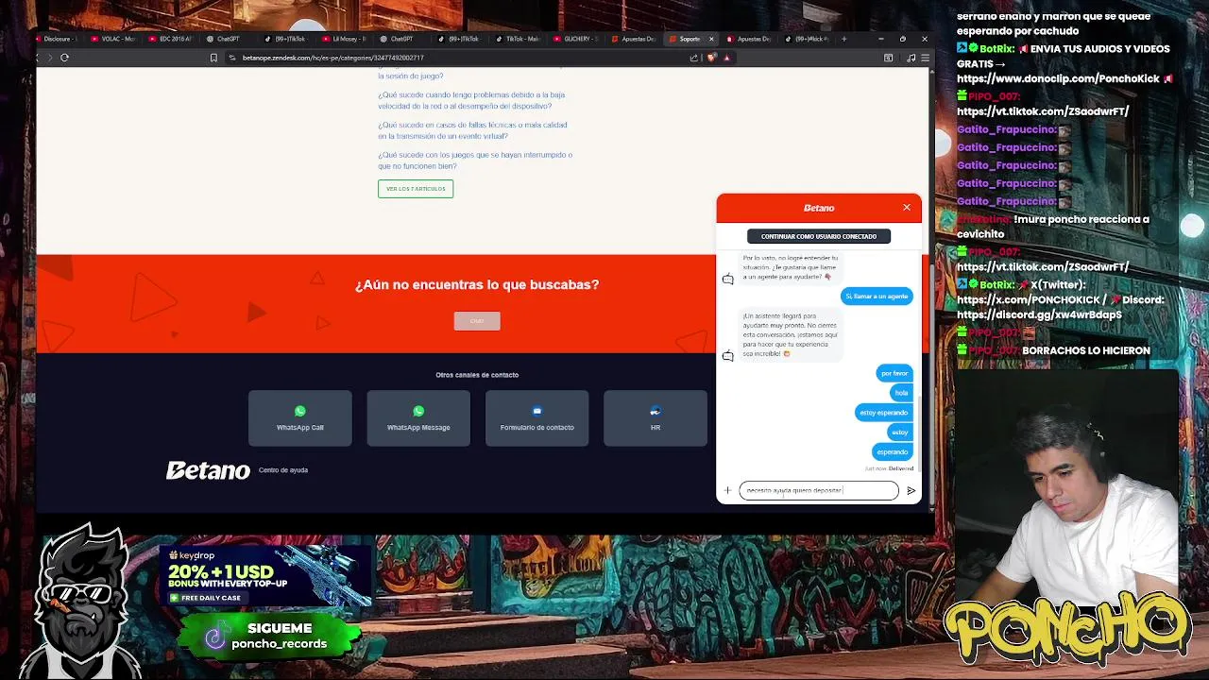Screen dimensions: 1209x680
Task: Switch to the Lil Mosey tab
Action: [345, 39]
